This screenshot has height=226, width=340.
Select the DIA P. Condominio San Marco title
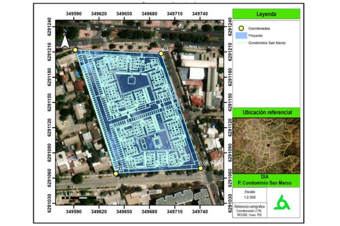pyautogui.click(x=266, y=180)
